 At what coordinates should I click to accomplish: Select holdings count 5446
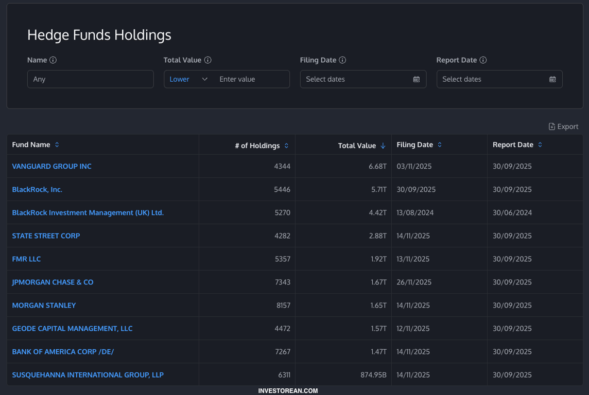282,189
